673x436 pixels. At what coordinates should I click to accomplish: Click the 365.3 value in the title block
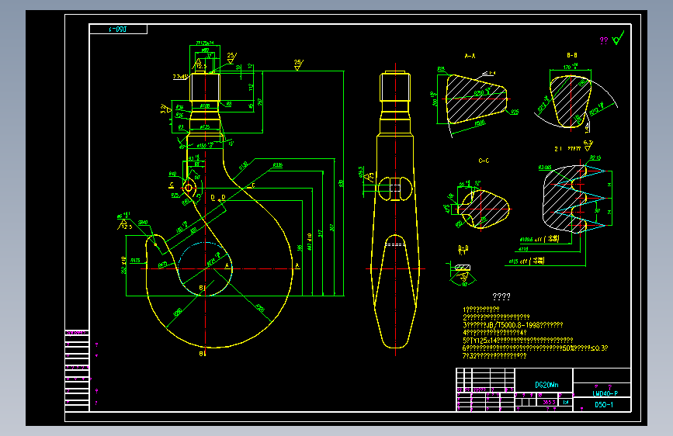(x=549, y=403)
